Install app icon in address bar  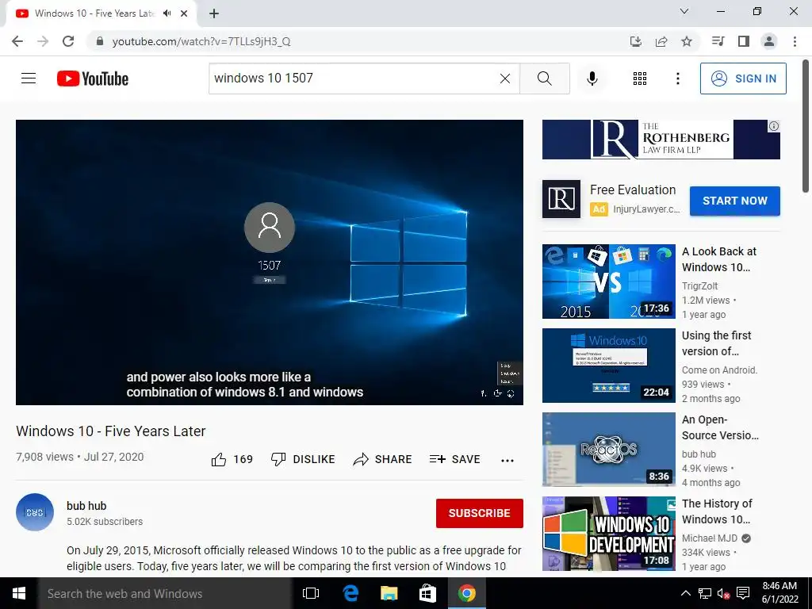point(635,41)
